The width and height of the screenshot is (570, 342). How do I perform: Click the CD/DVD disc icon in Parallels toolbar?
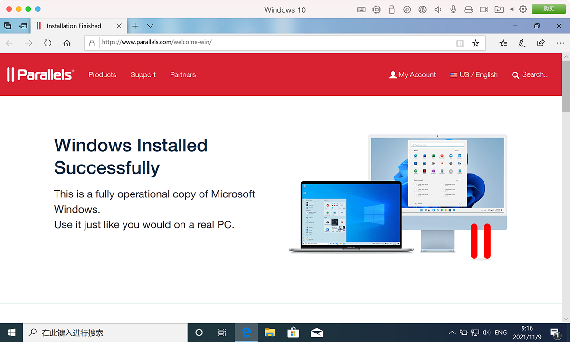click(407, 9)
